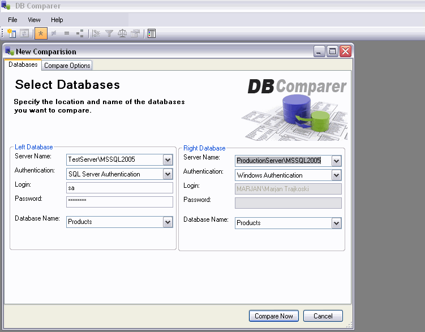This screenshot has height=332, width=425.
Task: Click the balance scales compare icon
Action: (x=122, y=33)
